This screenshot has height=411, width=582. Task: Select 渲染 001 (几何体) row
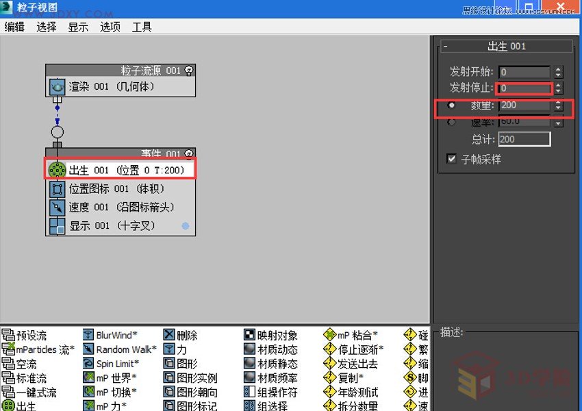pyautogui.click(x=121, y=87)
